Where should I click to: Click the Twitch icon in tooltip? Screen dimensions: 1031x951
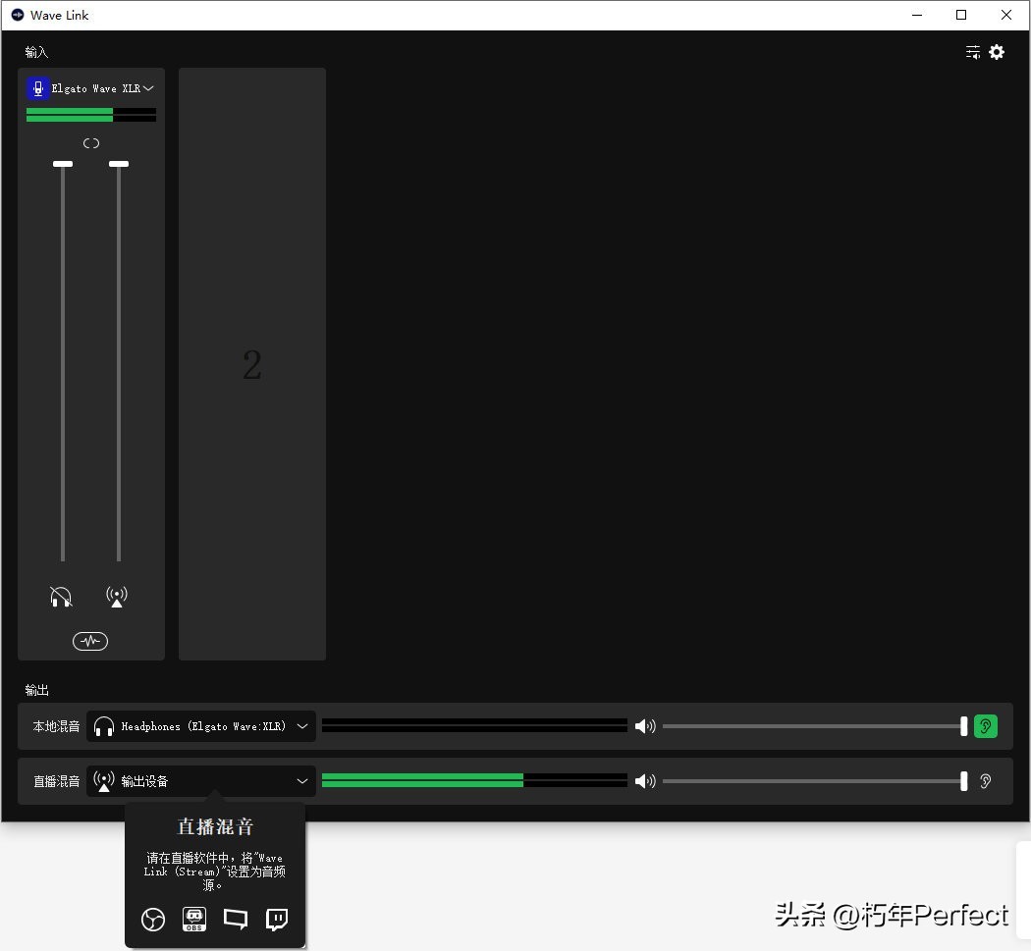click(x=277, y=919)
